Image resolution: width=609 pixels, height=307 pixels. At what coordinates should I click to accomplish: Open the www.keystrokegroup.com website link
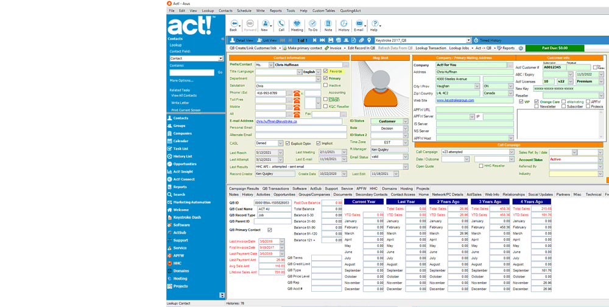[x=455, y=100]
